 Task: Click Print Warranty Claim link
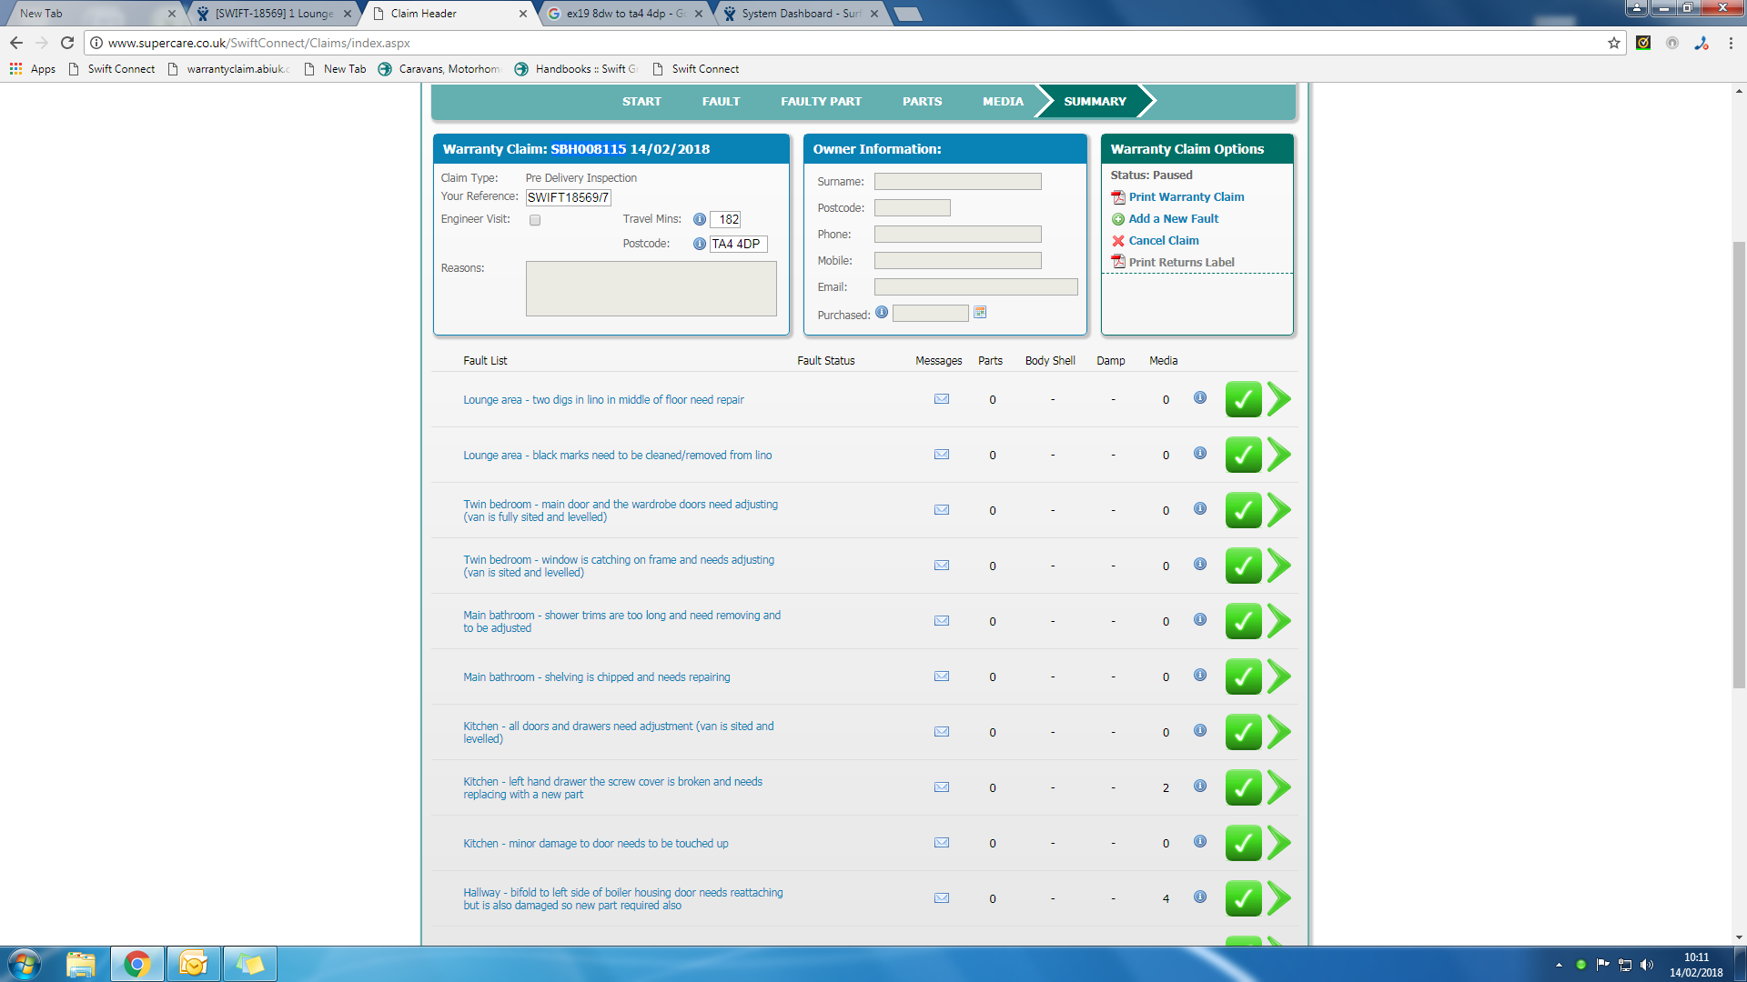point(1186,197)
